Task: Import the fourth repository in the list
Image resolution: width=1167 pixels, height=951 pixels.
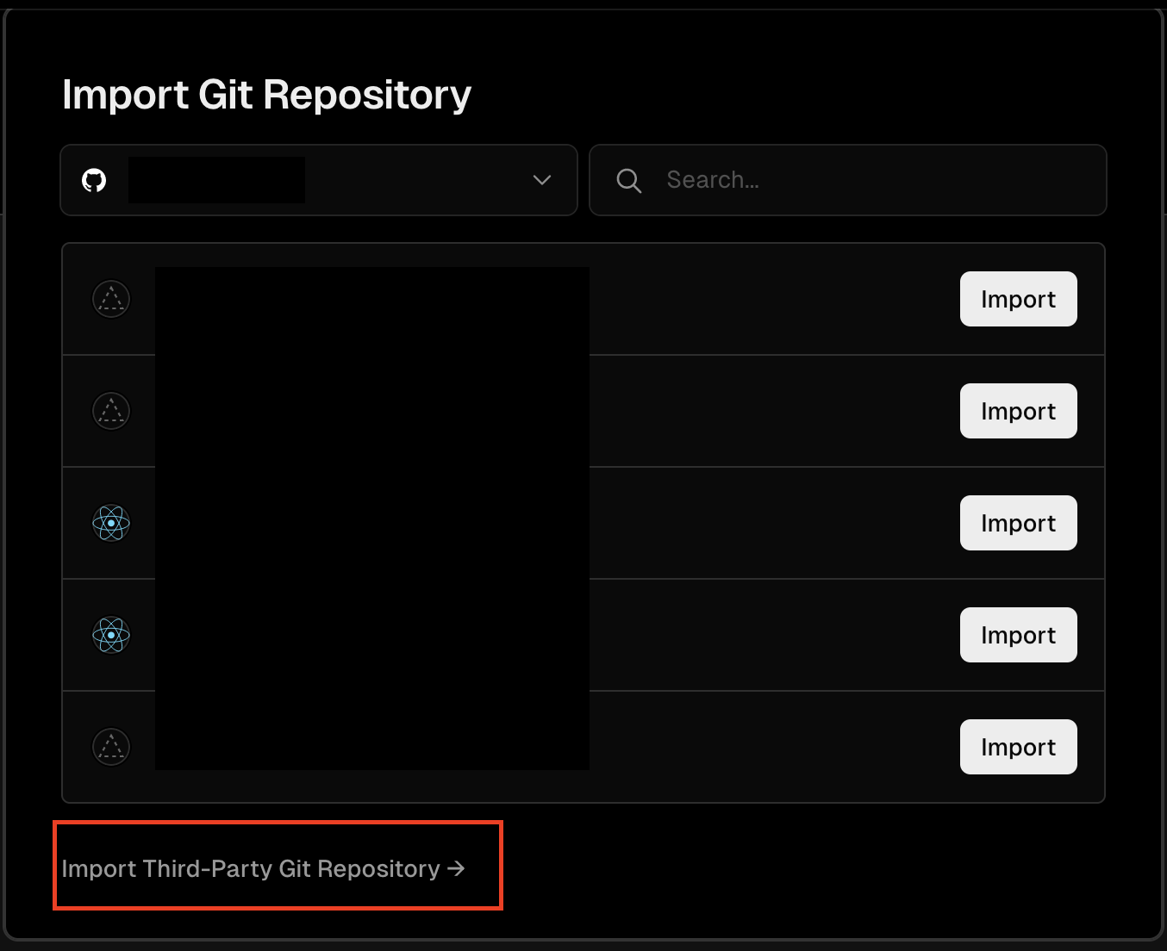Action: tap(1019, 635)
